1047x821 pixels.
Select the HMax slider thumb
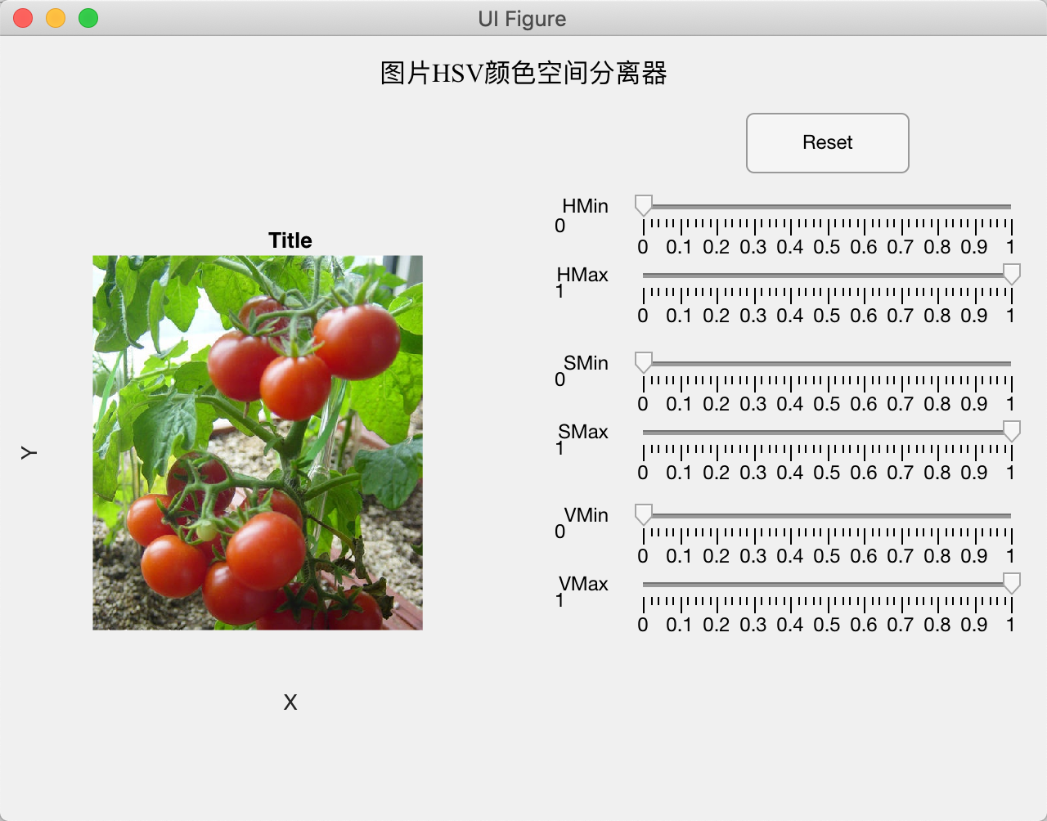[x=1011, y=274]
